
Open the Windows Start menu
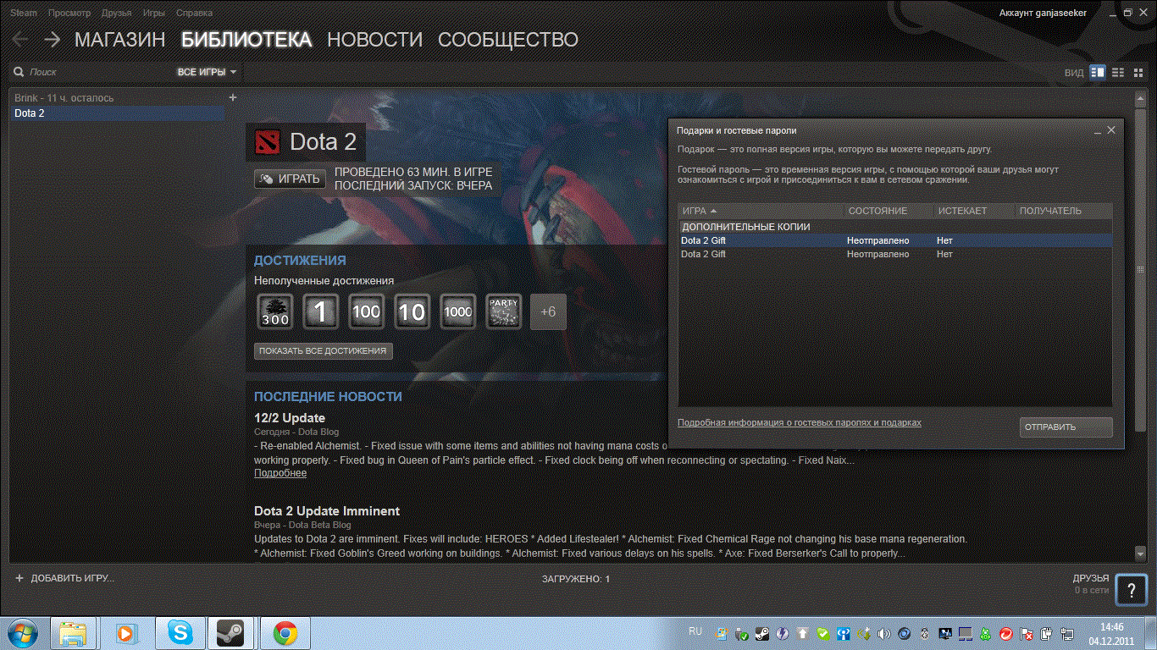[x=22, y=632]
